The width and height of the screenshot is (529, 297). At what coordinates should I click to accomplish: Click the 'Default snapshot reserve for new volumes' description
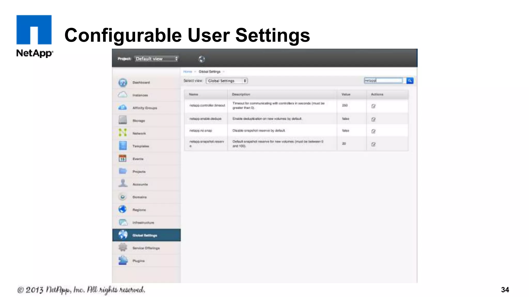278,144
